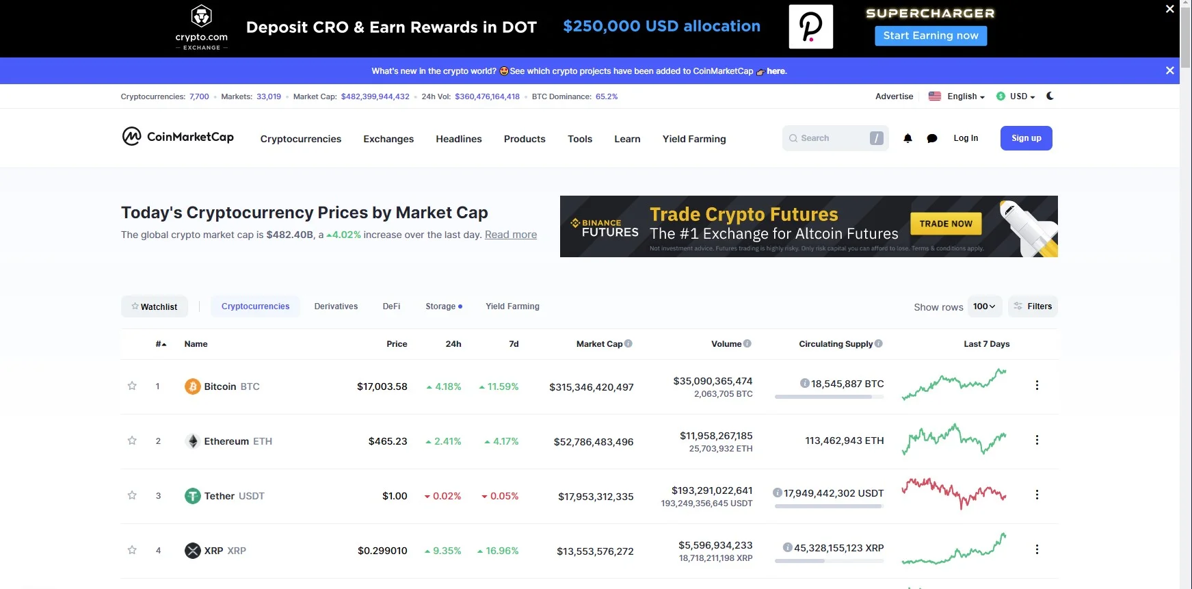The width and height of the screenshot is (1192, 589).
Task: Click the XRP coin icon
Action: [193, 551]
